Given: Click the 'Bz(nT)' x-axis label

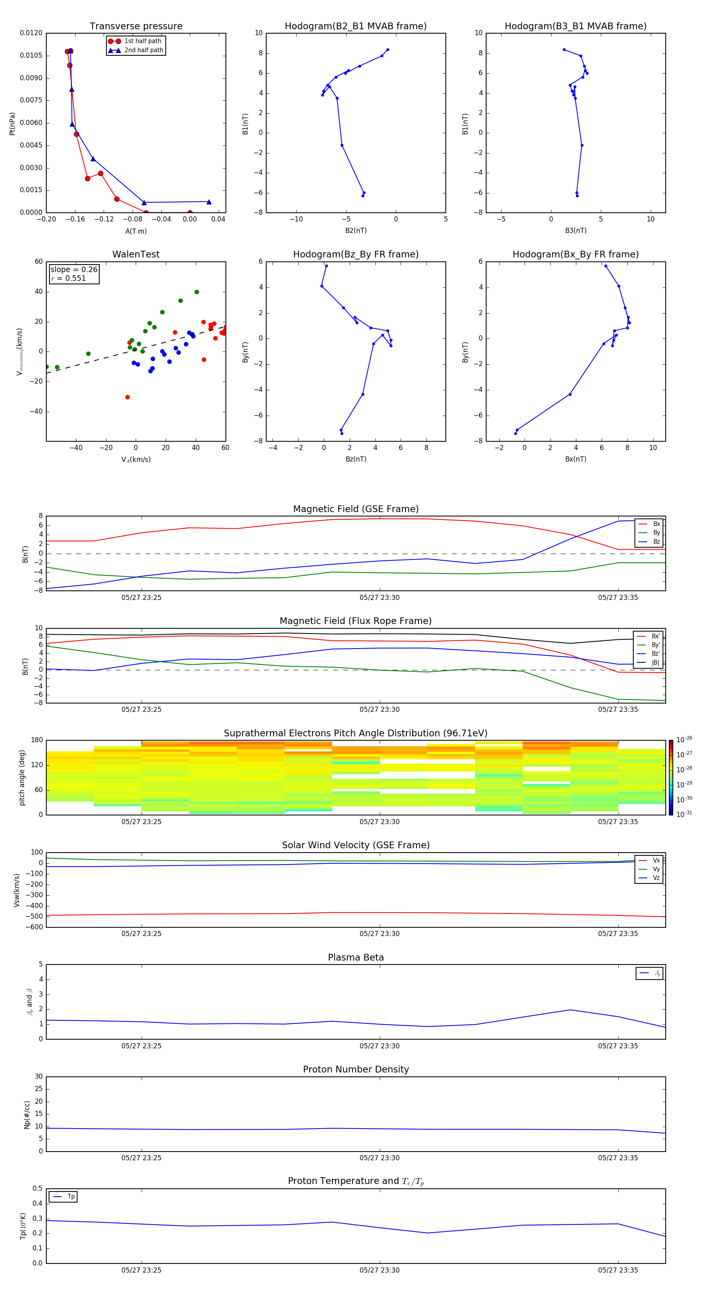Looking at the screenshot, I should (356, 459).
